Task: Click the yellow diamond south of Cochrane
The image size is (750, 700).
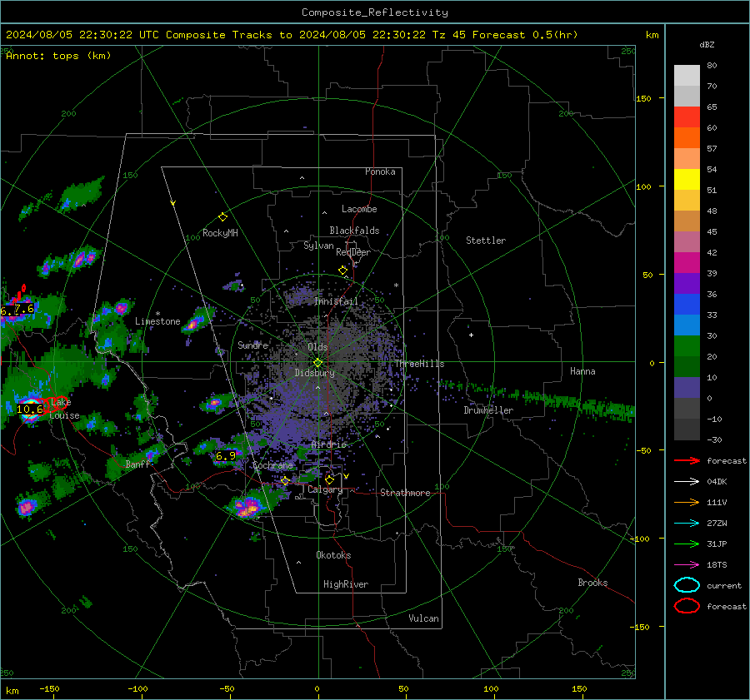Action: pos(285,481)
